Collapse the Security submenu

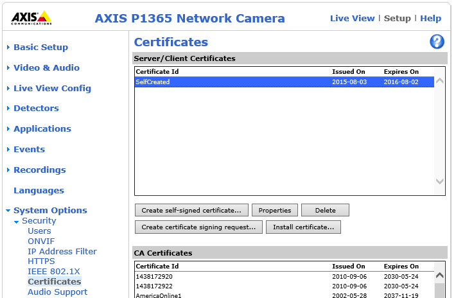pos(39,221)
